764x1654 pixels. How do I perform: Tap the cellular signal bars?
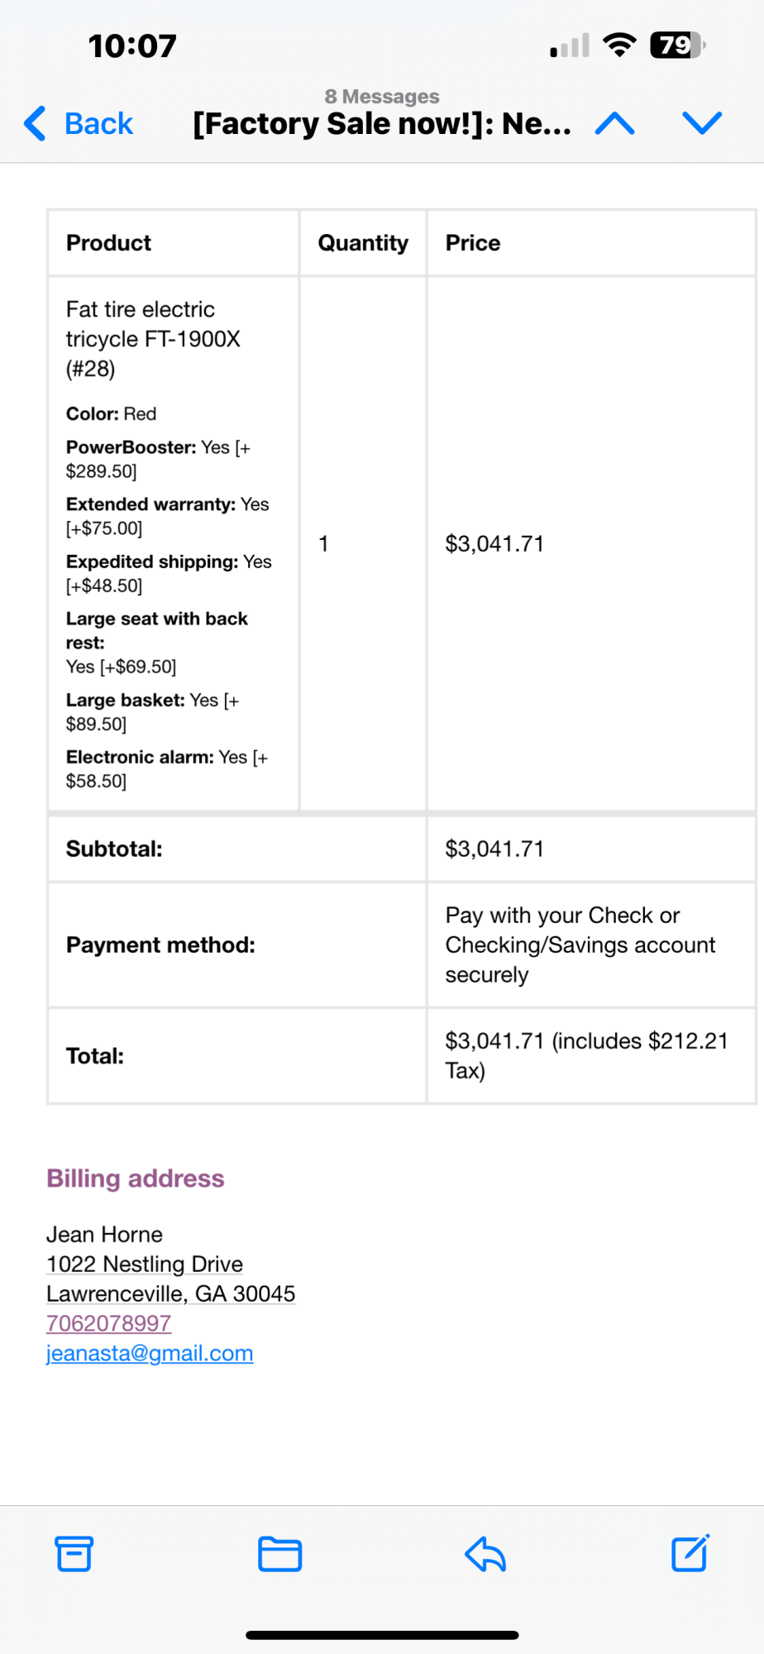pos(570,46)
